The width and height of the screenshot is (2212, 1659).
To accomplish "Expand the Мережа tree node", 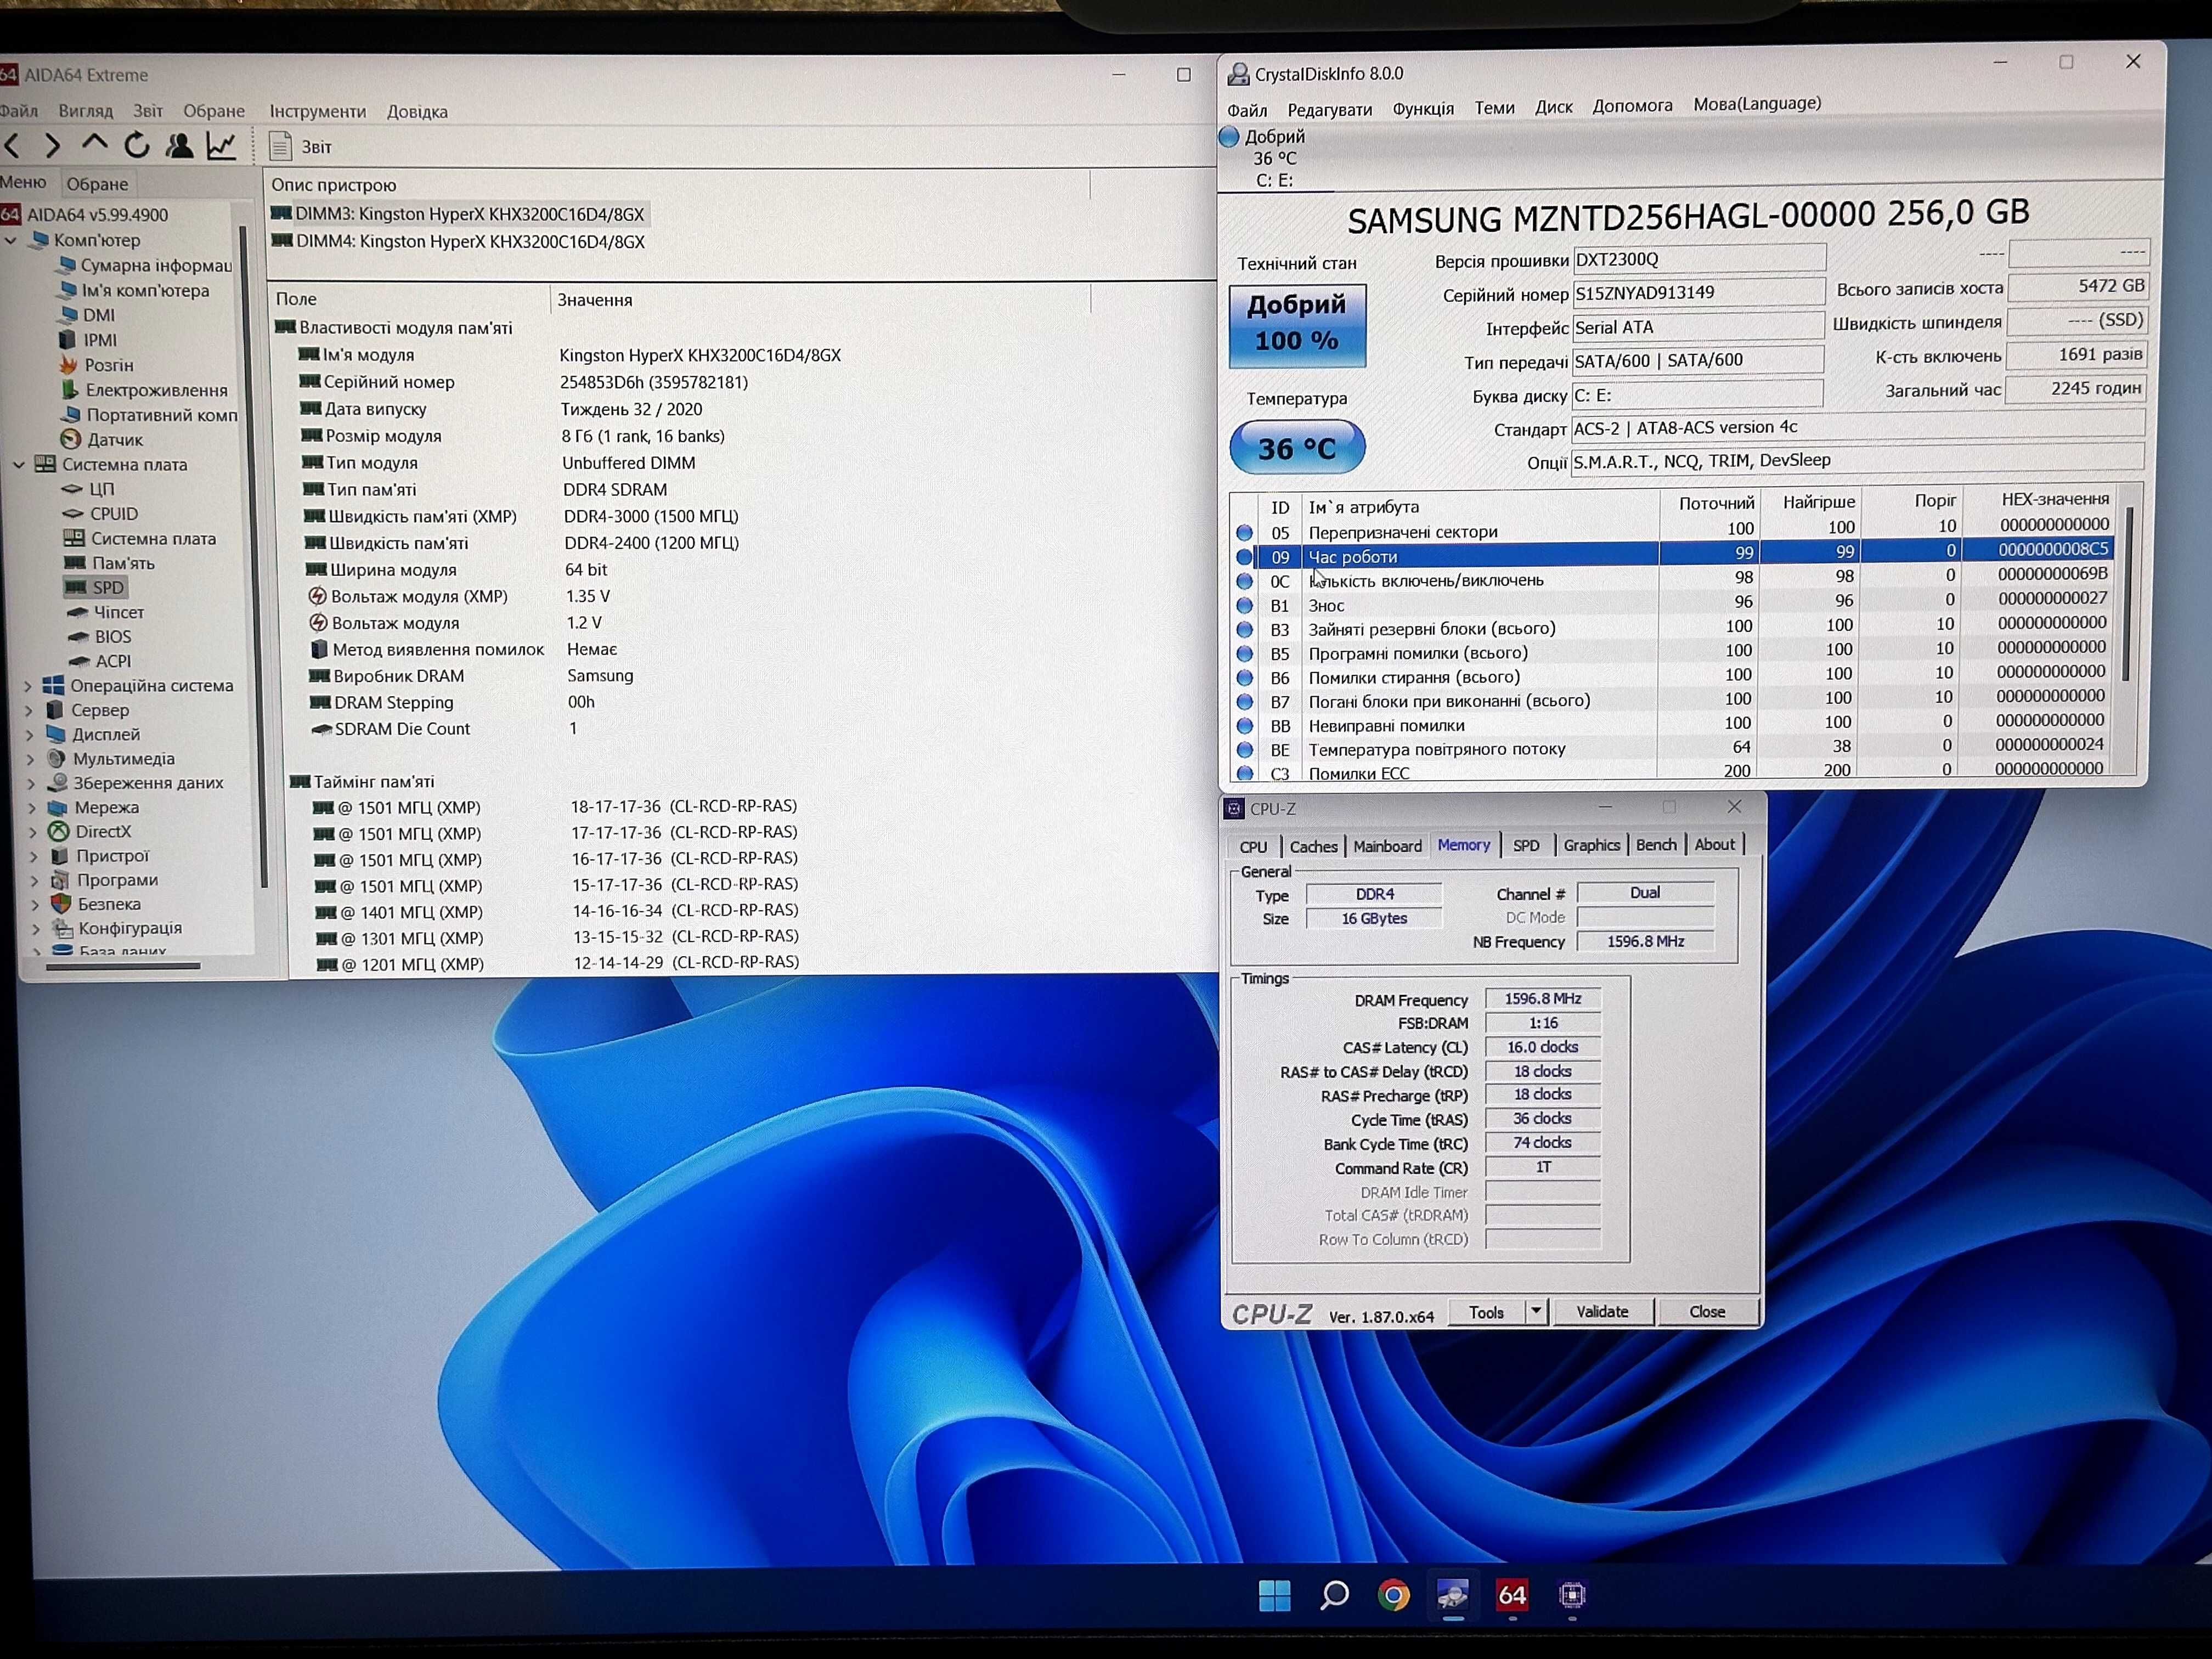I will pos(32,808).
